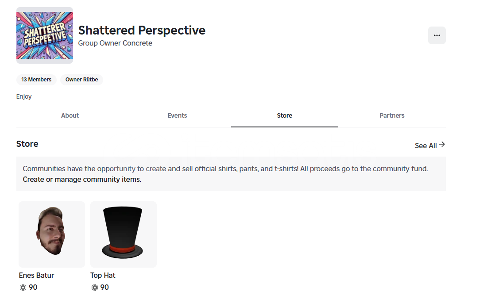491x307 pixels.
Task: Switch to the About tab
Action: [70, 115]
